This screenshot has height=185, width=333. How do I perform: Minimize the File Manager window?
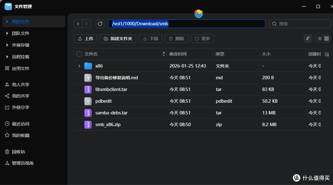(304, 6)
